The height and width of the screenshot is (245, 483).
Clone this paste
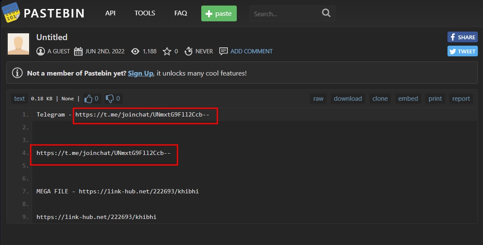click(x=380, y=99)
